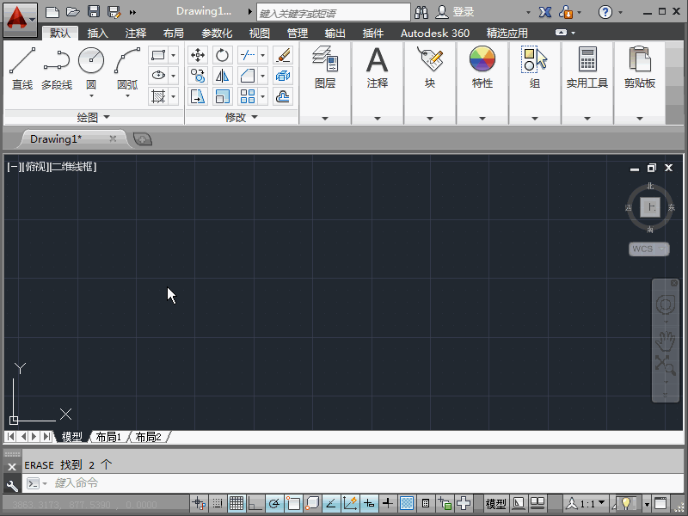Activate the Move tool in Modify panel

pos(198,55)
